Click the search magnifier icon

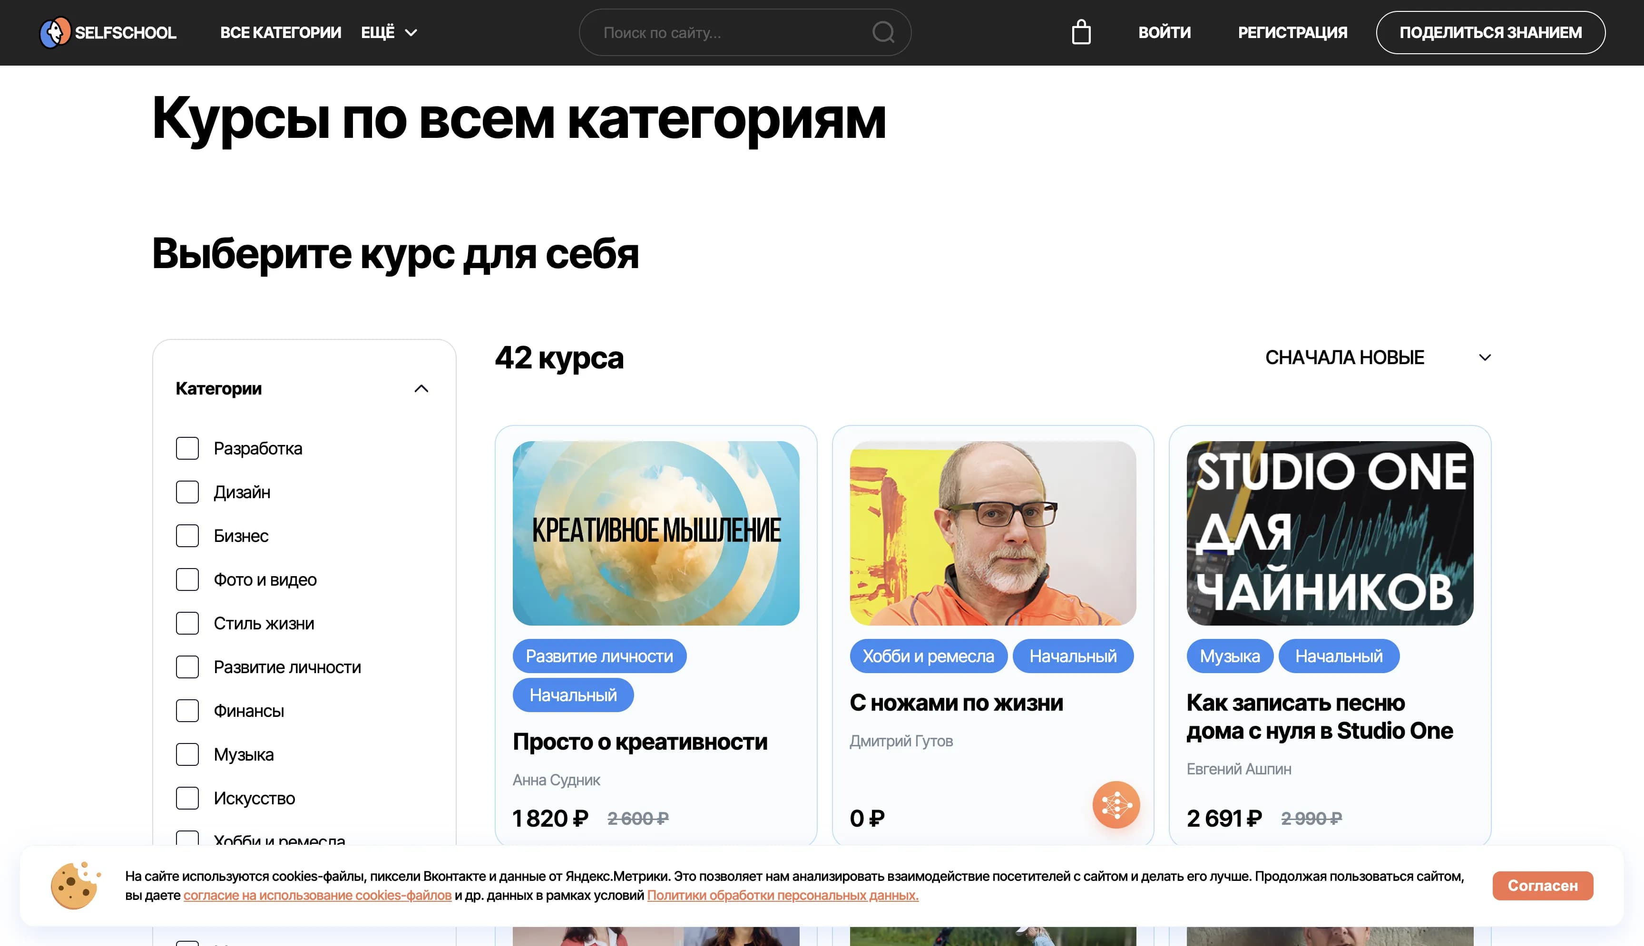(883, 32)
